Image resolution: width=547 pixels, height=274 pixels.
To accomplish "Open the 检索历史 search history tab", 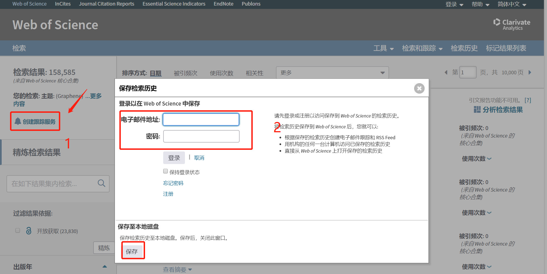I will [x=464, y=48].
